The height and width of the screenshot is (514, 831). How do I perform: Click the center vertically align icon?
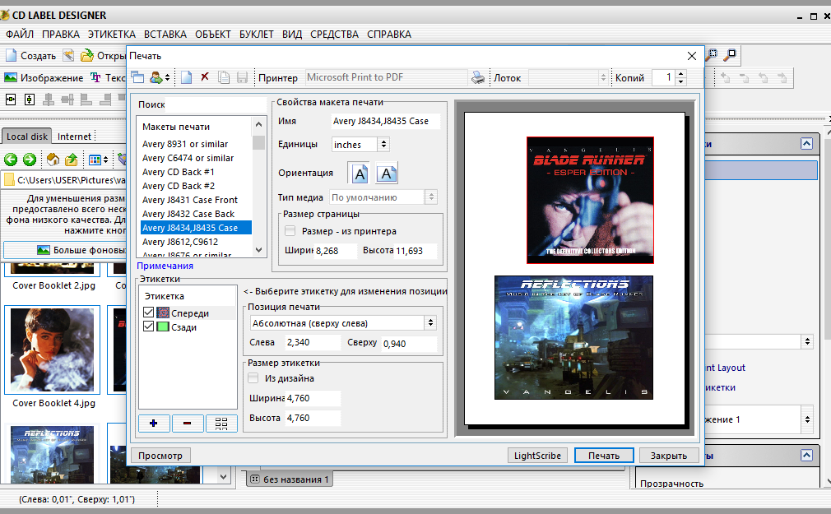(30, 99)
